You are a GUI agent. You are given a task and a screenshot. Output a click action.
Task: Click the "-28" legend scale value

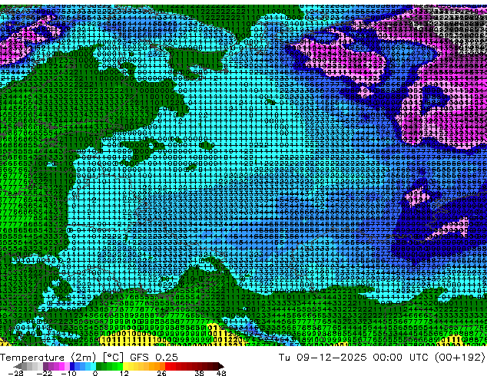pos(15,373)
